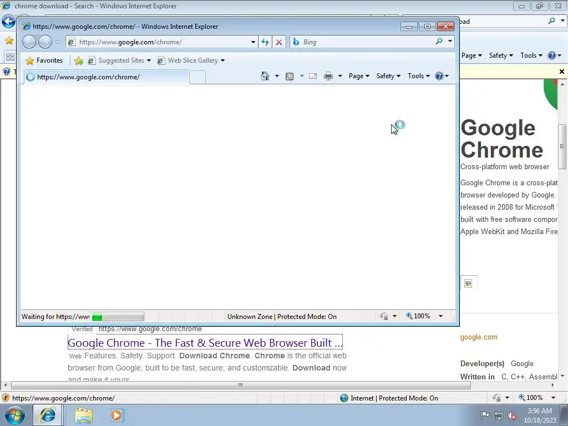This screenshot has width=568, height=426.
Task: Click the Stop loading red X button
Action: click(x=278, y=42)
